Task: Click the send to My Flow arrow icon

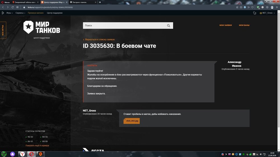Action: pos(249,7)
